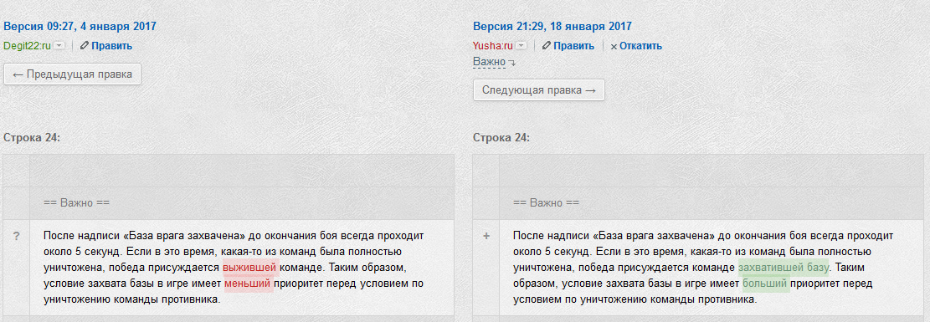Click removed word меньший
The image size is (930, 322).
click(x=249, y=284)
